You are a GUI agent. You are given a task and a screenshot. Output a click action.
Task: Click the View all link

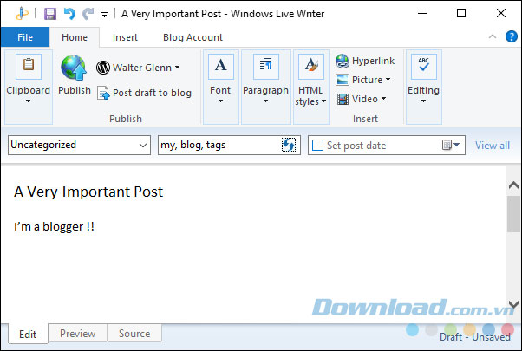[x=493, y=146]
